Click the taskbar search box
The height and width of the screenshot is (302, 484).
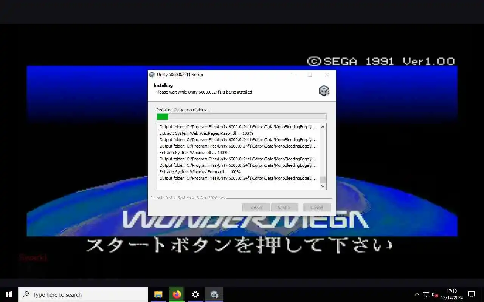(x=83, y=294)
